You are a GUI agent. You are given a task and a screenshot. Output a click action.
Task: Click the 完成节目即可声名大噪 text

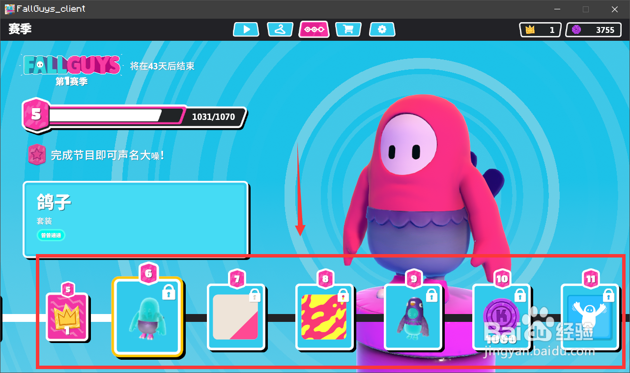pyautogui.click(x=107, y=155)
